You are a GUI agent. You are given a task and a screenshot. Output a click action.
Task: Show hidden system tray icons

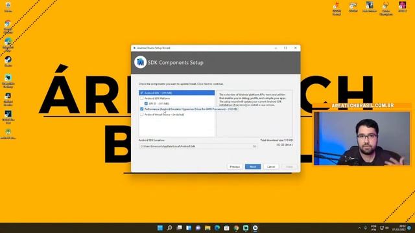click(x=359, y=228)
